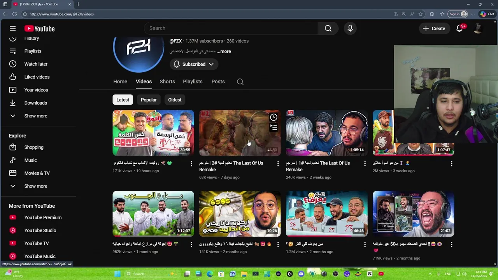Image resolution: width=498 pixels, height=280 pixels.
Task: Click the YouTube Premium icon
Action: [x=13, y=217]
